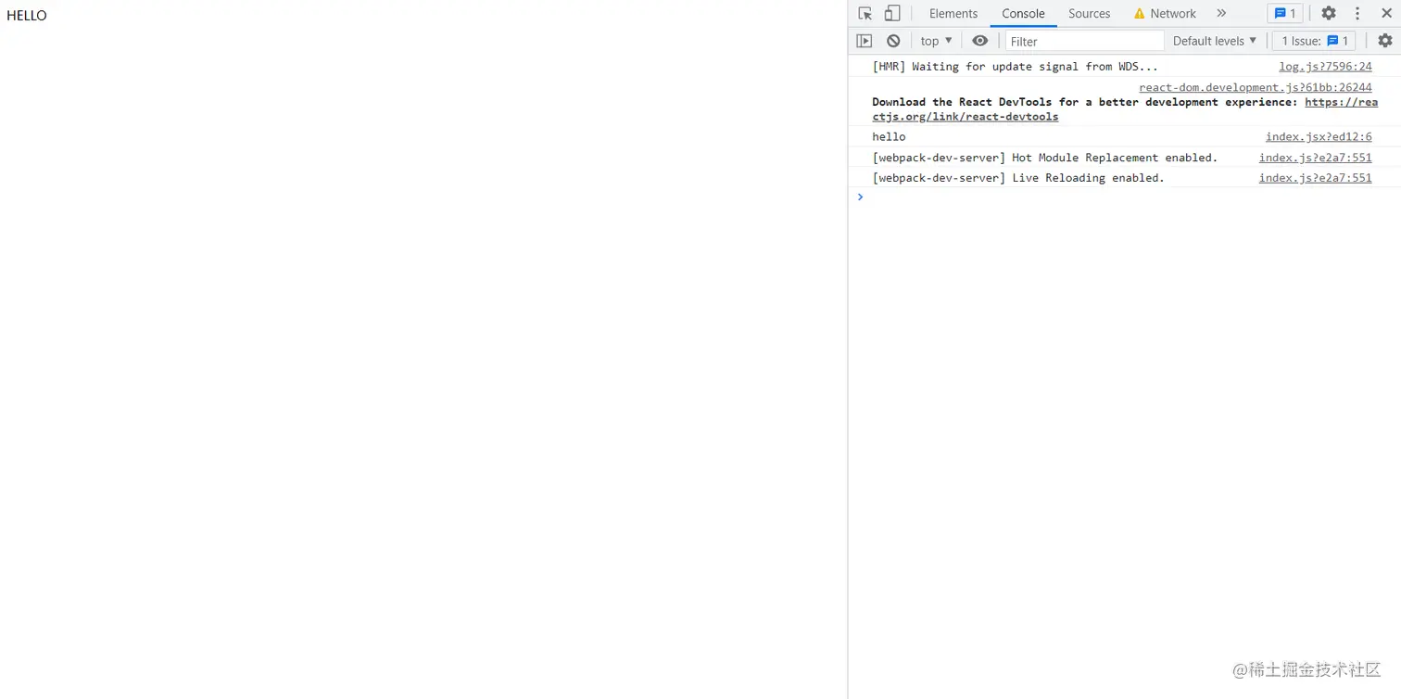Close the DevTools panel
The height and width of the screenshot is (699, 1401).
pyautogui.click(x=1387, y=13)
